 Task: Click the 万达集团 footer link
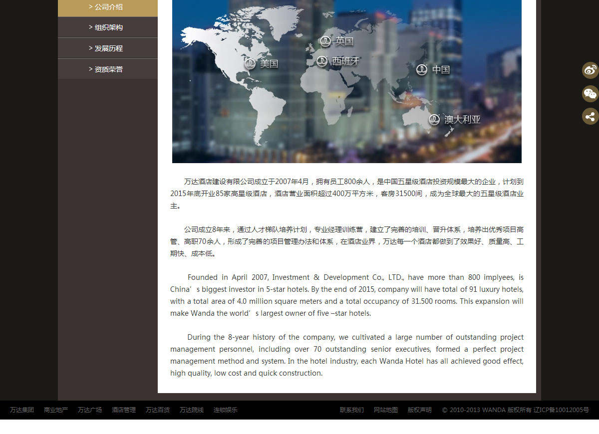tap(22, 410)
